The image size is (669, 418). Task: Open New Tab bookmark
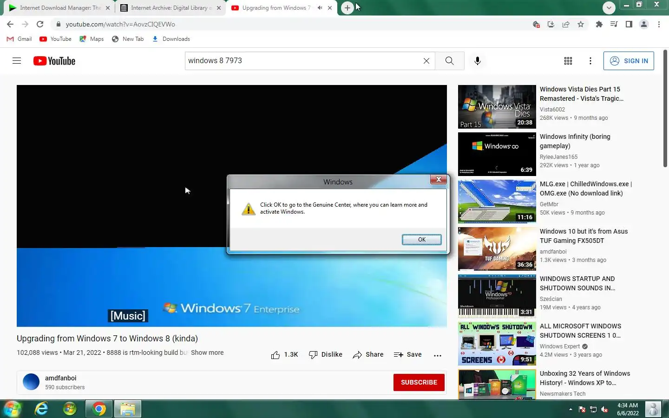click(128, 39)
